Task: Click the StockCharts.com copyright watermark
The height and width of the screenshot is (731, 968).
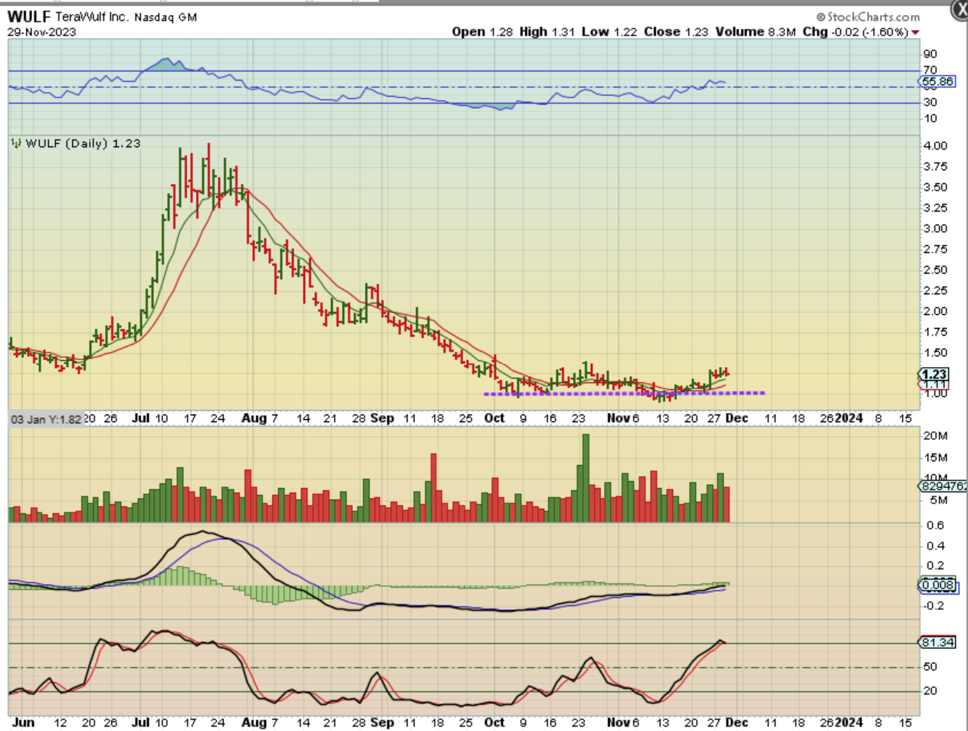Action: click(868, 17)
